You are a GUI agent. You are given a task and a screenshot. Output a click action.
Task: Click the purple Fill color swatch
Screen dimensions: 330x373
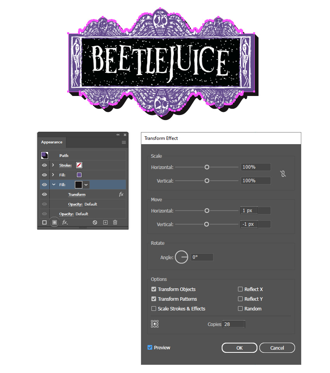coord(79,175)
